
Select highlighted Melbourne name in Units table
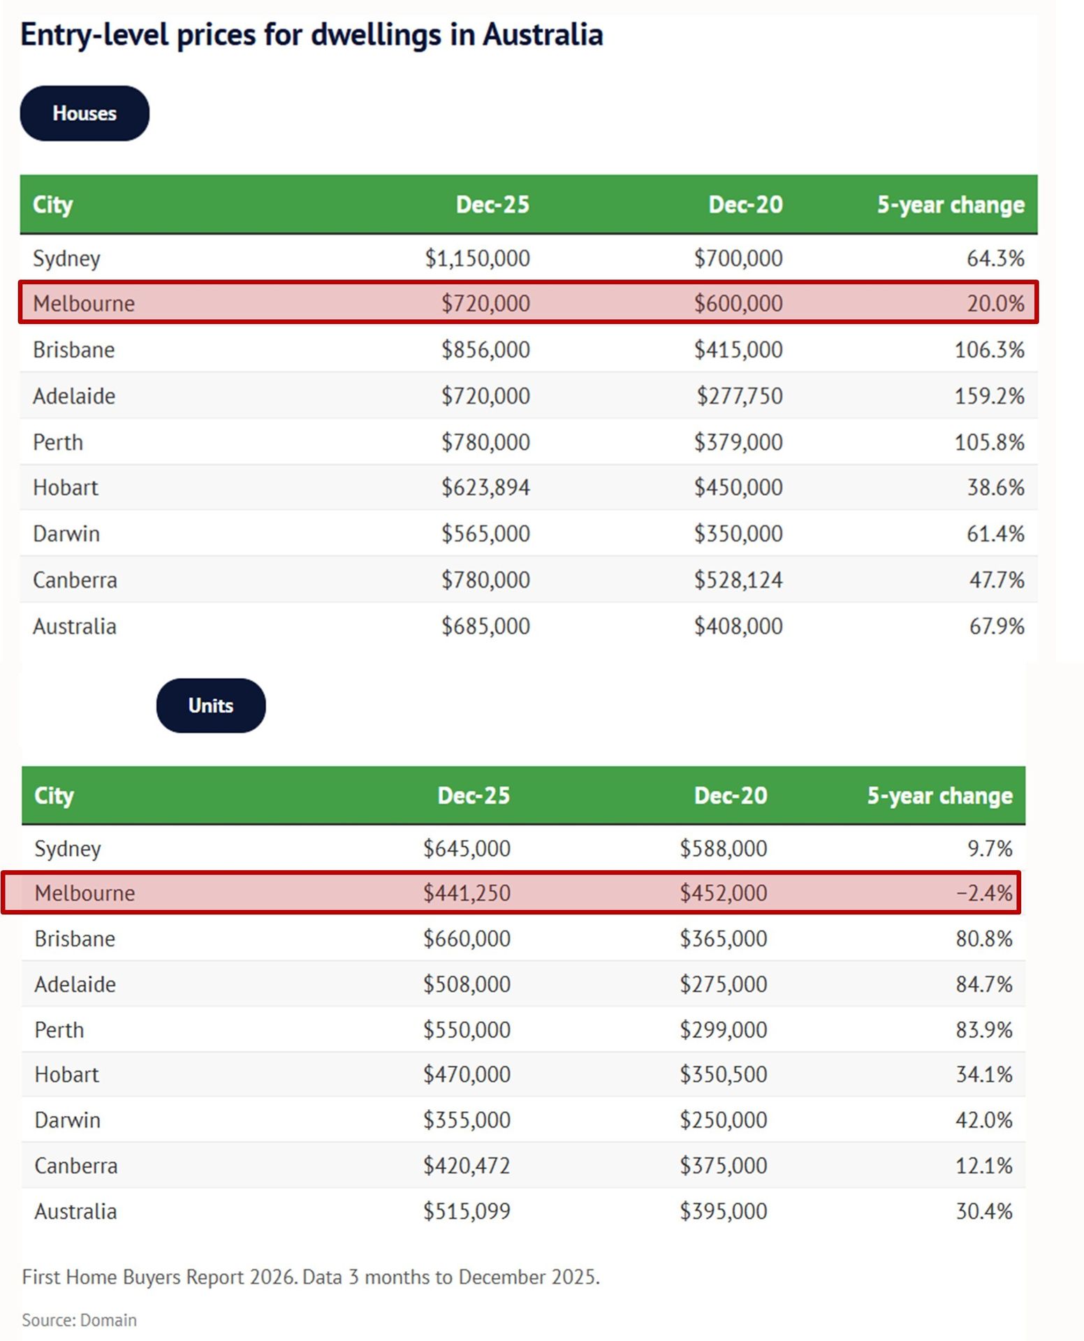click(85, 893)
